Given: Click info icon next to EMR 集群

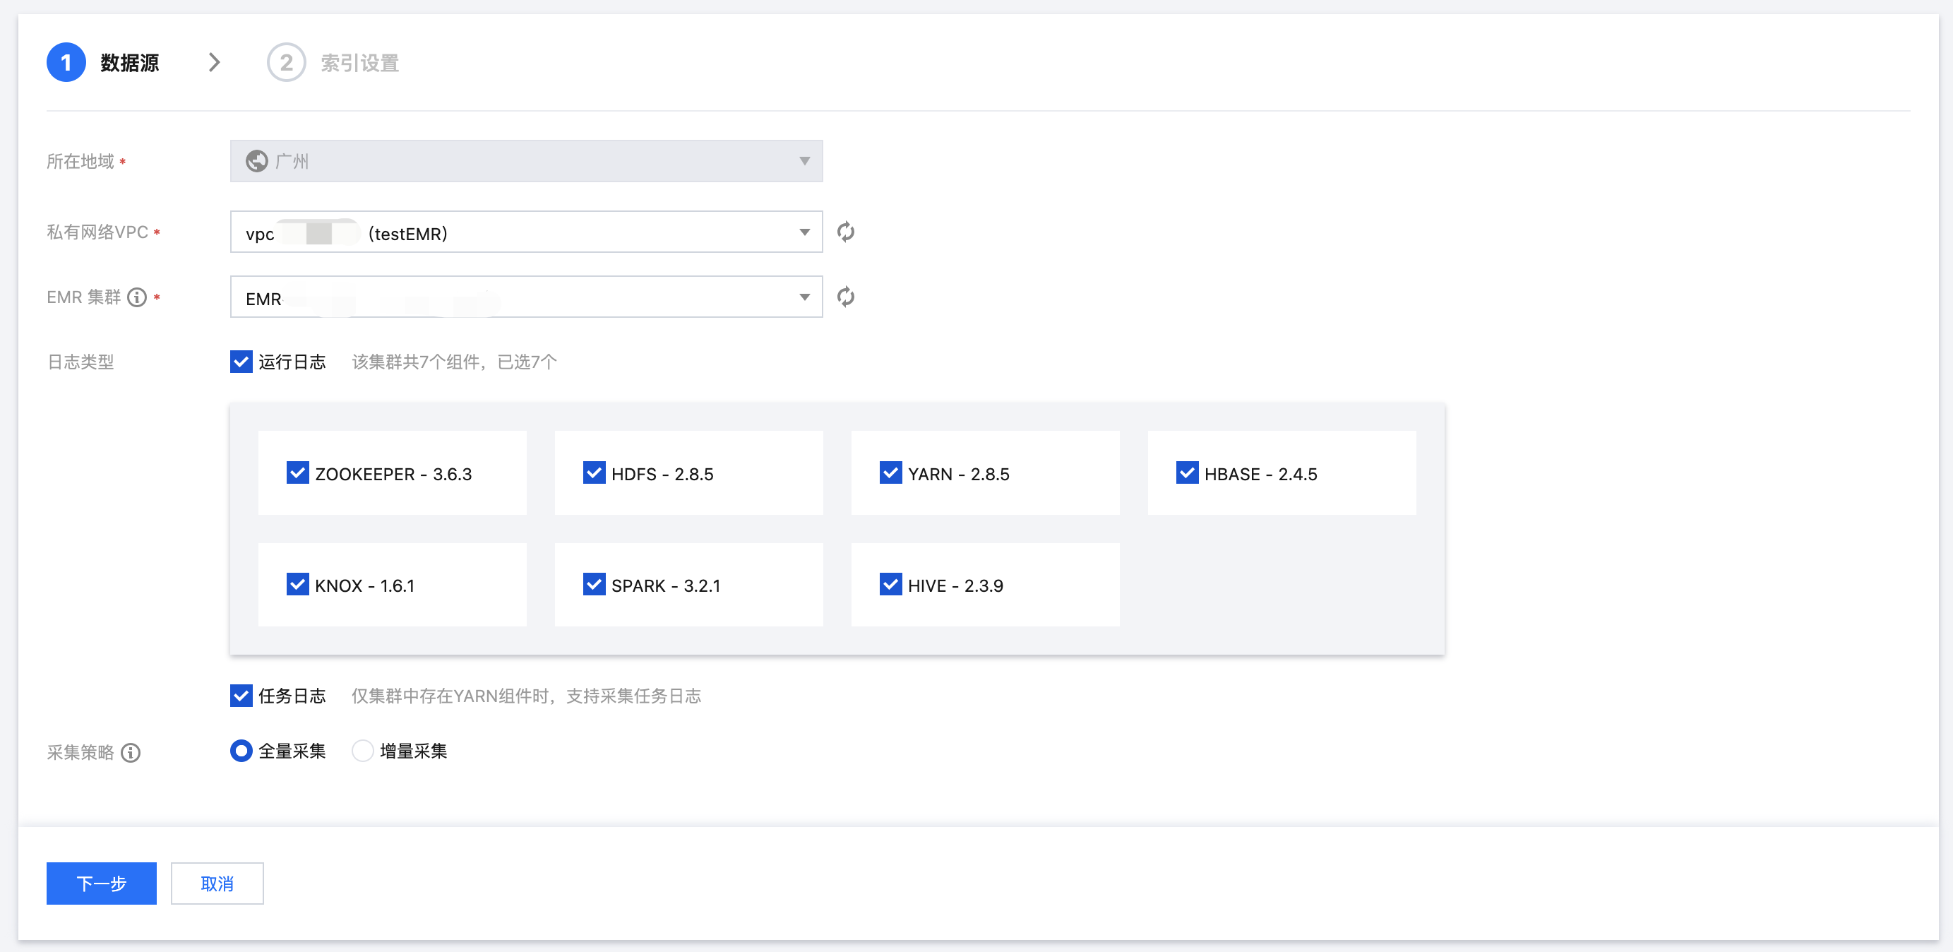Looking at the screenshot, I should pos(136,297).
